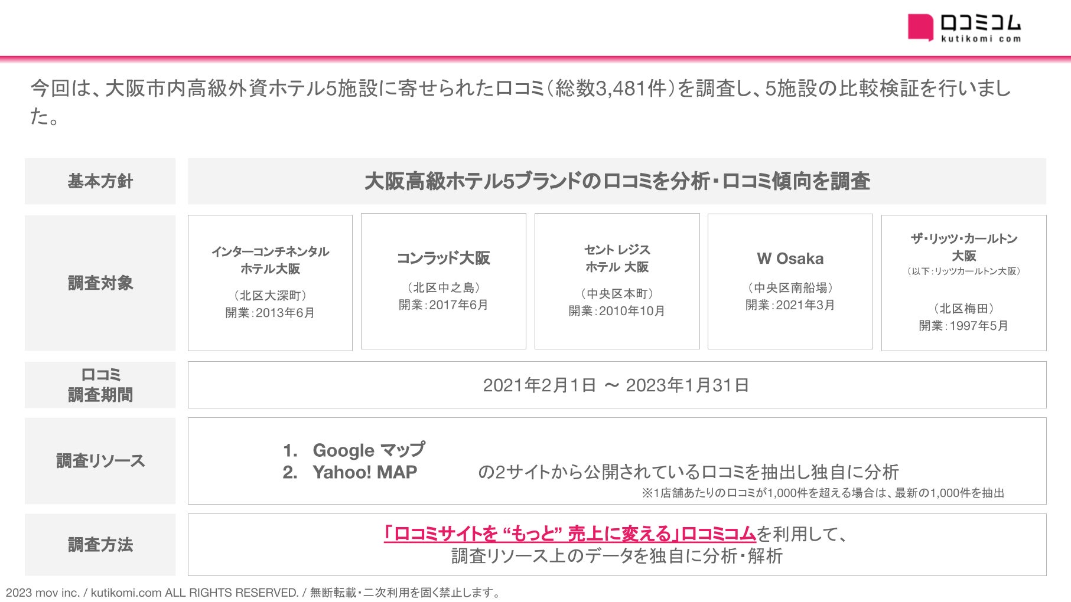Open the pink 口コミコム underlined link
The height and width of the screenshot is (602, 1071).
click(570, 534)
